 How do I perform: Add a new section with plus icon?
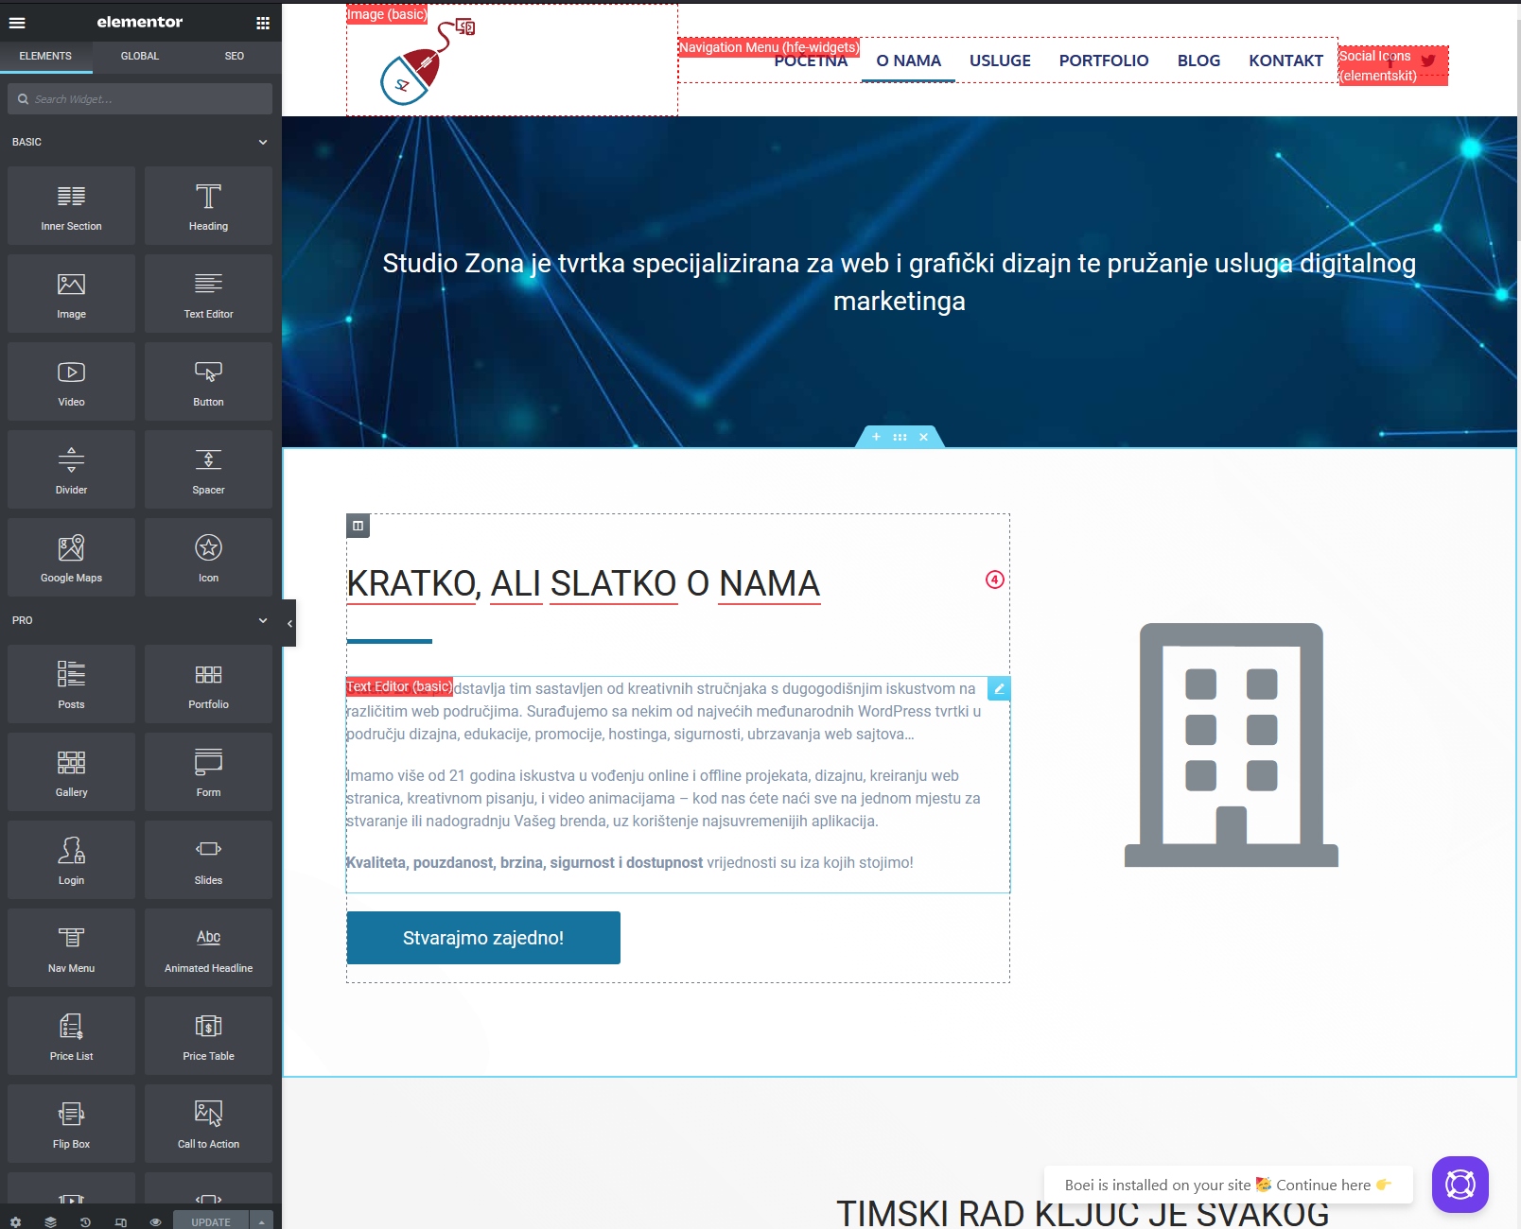pos(876,437)
